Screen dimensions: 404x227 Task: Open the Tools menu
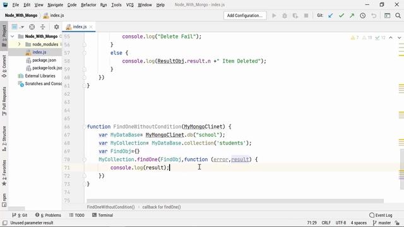pos(116,5)
